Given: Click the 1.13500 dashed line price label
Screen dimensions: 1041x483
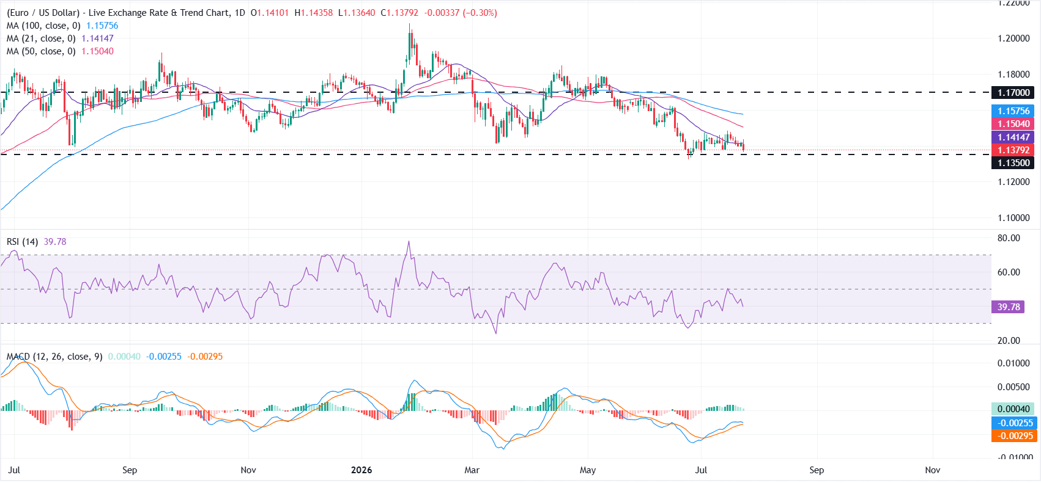Looking at the screenshot, I should [x=1013, y=163].
